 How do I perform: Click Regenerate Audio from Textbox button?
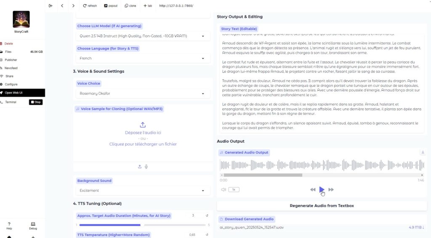(322, 206)
